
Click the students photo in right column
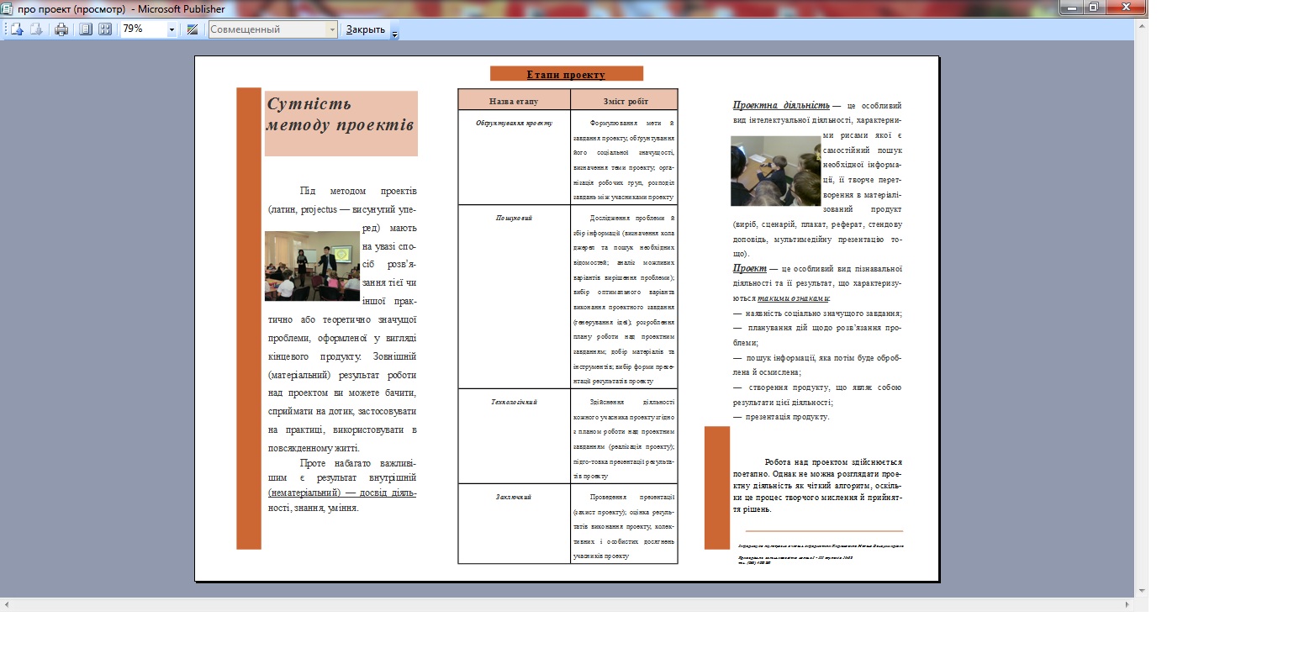point(774,171)
